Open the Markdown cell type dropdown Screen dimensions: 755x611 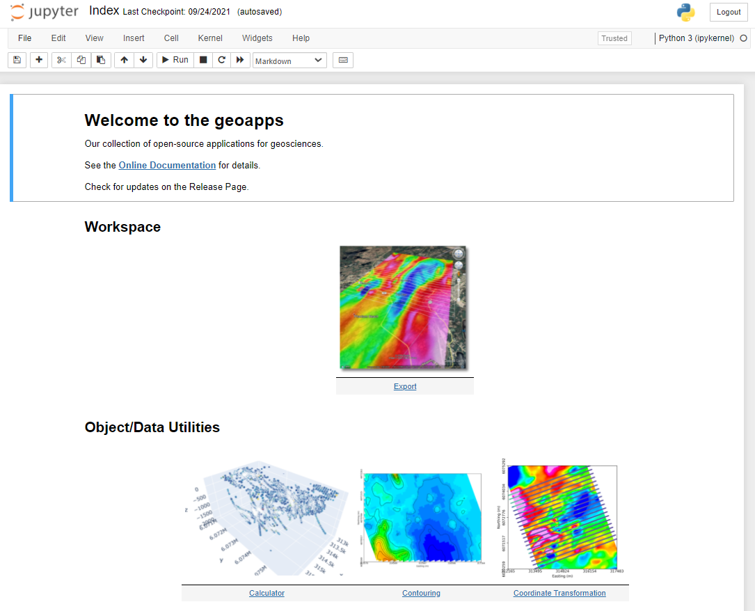(x=289, y=61)
